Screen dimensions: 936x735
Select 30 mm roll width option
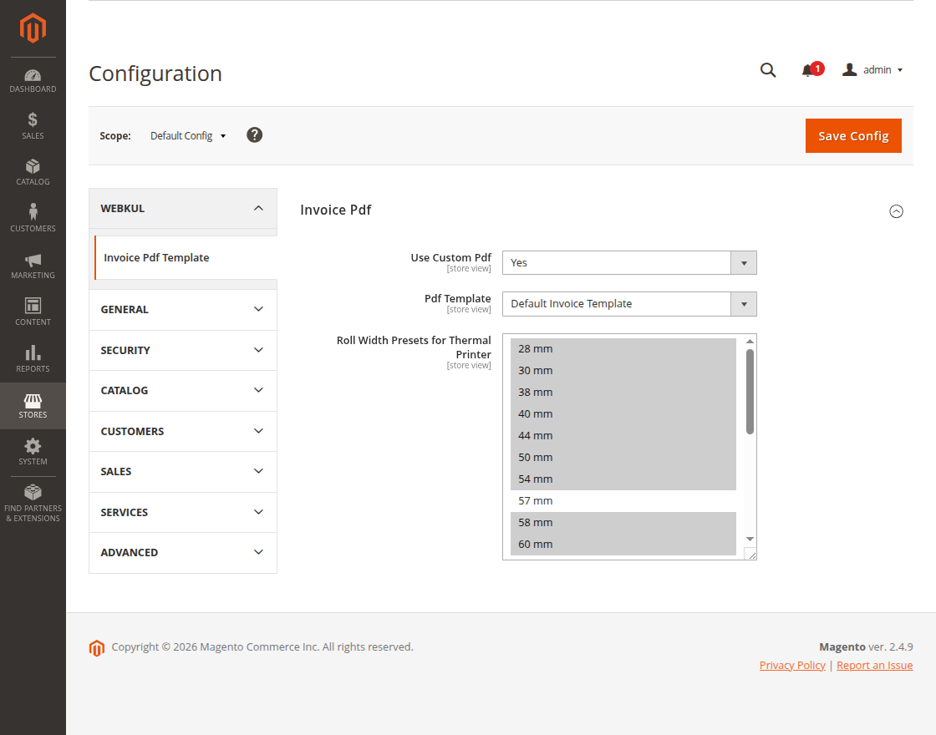click(623, 371)
